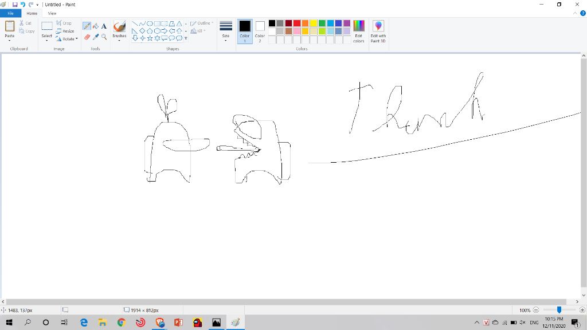
Task: Open the File menu
Action: point(10,13)
